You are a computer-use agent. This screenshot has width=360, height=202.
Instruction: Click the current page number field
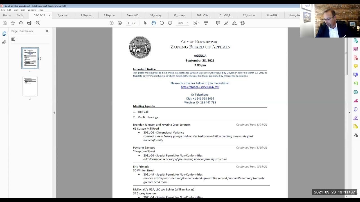click(128, 23)
